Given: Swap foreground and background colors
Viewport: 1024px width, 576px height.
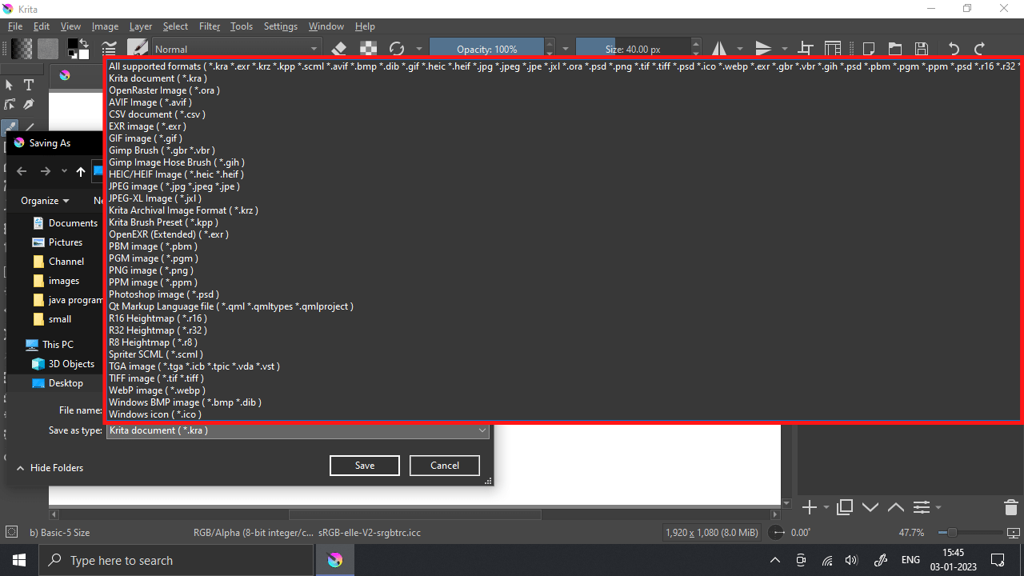Looking at the screenshot, I should pyautogui.click(x=85, y=42).
